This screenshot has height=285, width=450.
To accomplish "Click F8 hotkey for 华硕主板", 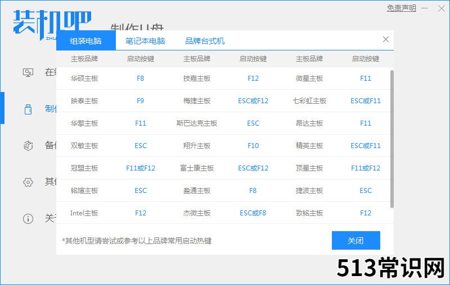I will 140,78.
